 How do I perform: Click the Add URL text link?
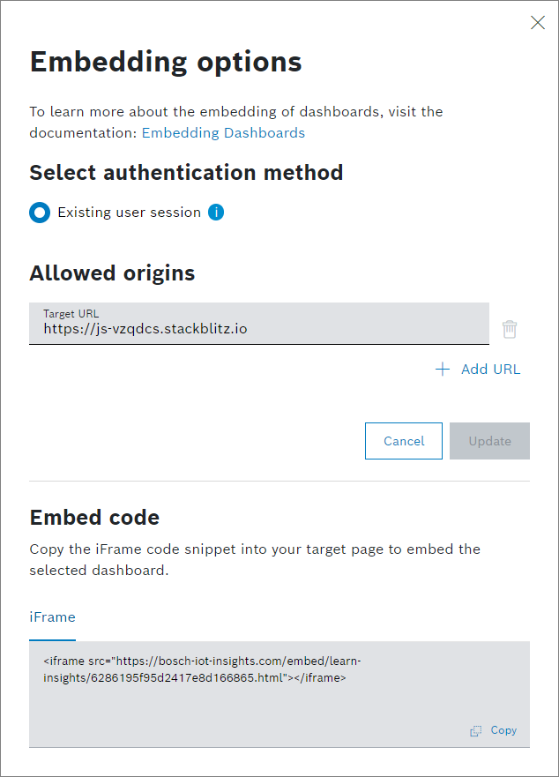[490, 370]
